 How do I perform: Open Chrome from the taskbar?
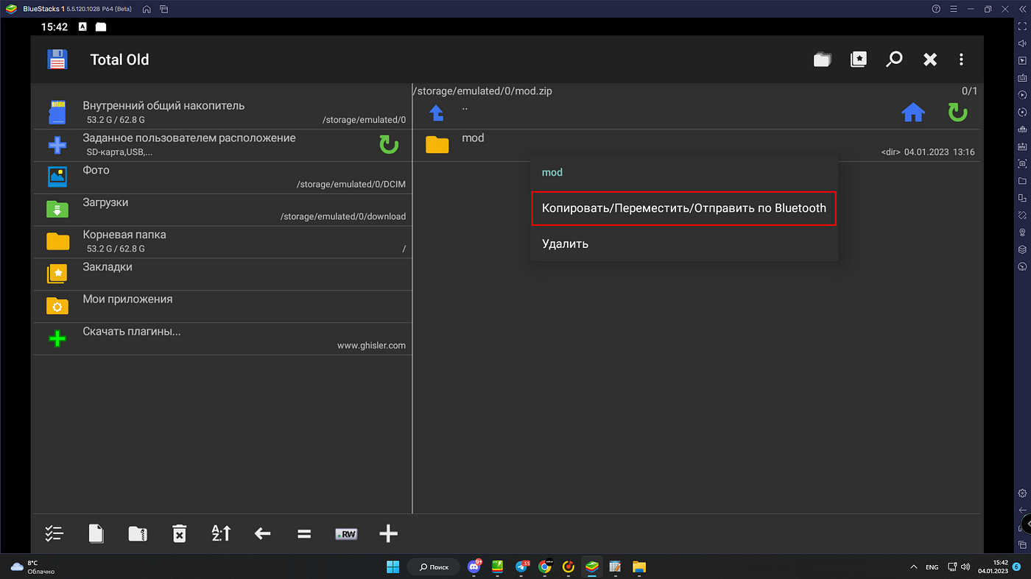[x=545, y=566]
